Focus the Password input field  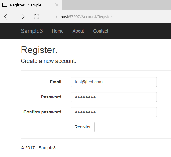(114, 97)
